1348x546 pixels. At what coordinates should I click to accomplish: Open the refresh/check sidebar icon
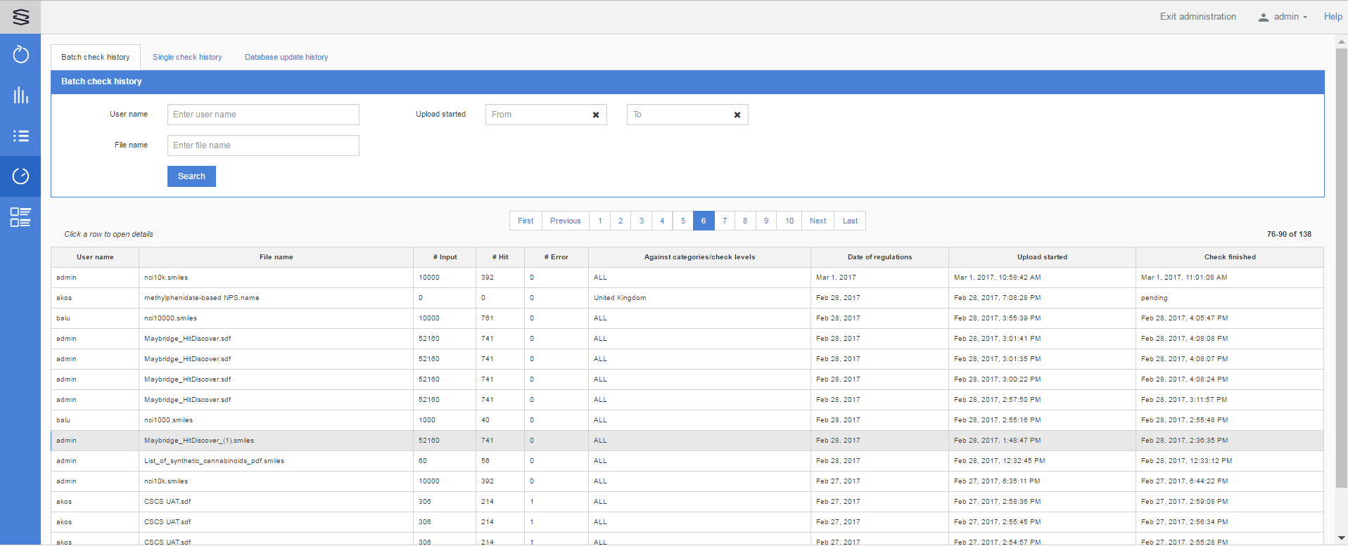[x=20, y=54]
